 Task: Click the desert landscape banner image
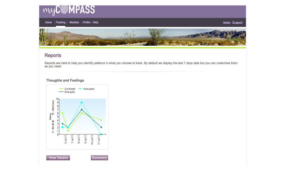tap(143, 37)
